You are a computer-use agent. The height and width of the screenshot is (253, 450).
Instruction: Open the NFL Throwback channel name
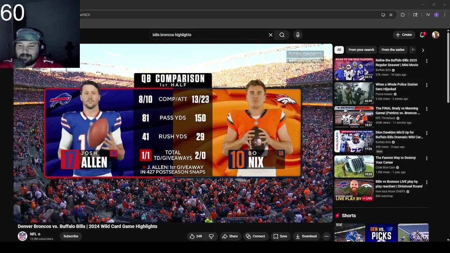[385, 118]
